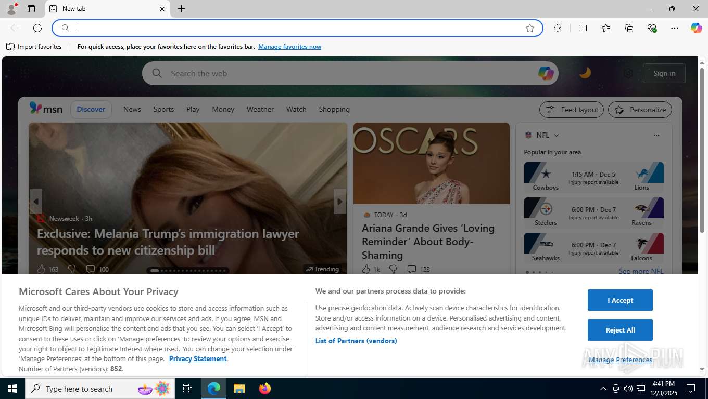Screen dimensions: 708x399
Task: Click I Accept on privacy banner
Action: (x=620, y=300)
